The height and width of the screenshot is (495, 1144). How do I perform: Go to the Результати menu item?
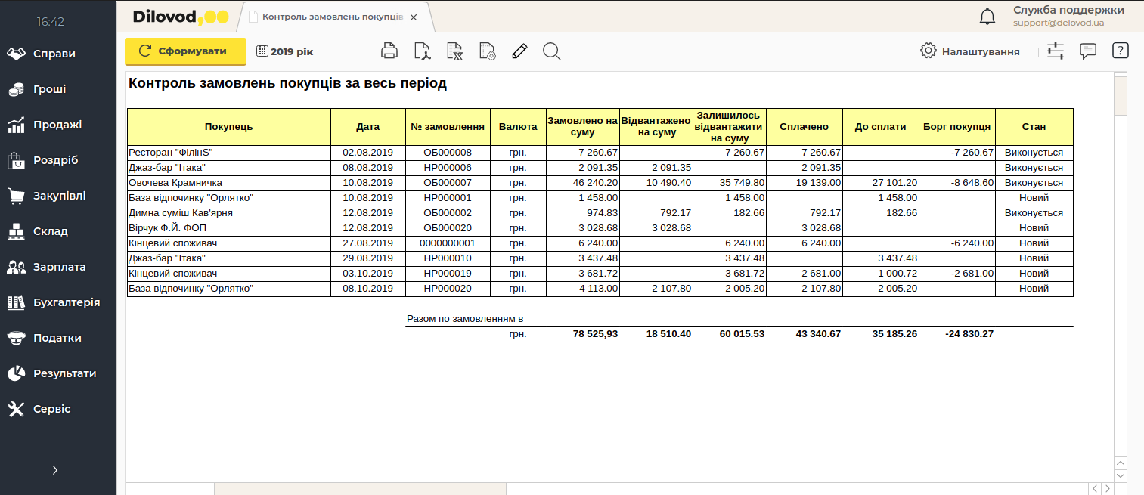tap(65, 373)
